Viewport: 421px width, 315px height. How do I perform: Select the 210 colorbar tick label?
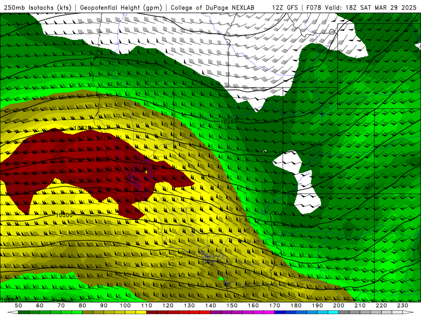click(x=360, y=306)
